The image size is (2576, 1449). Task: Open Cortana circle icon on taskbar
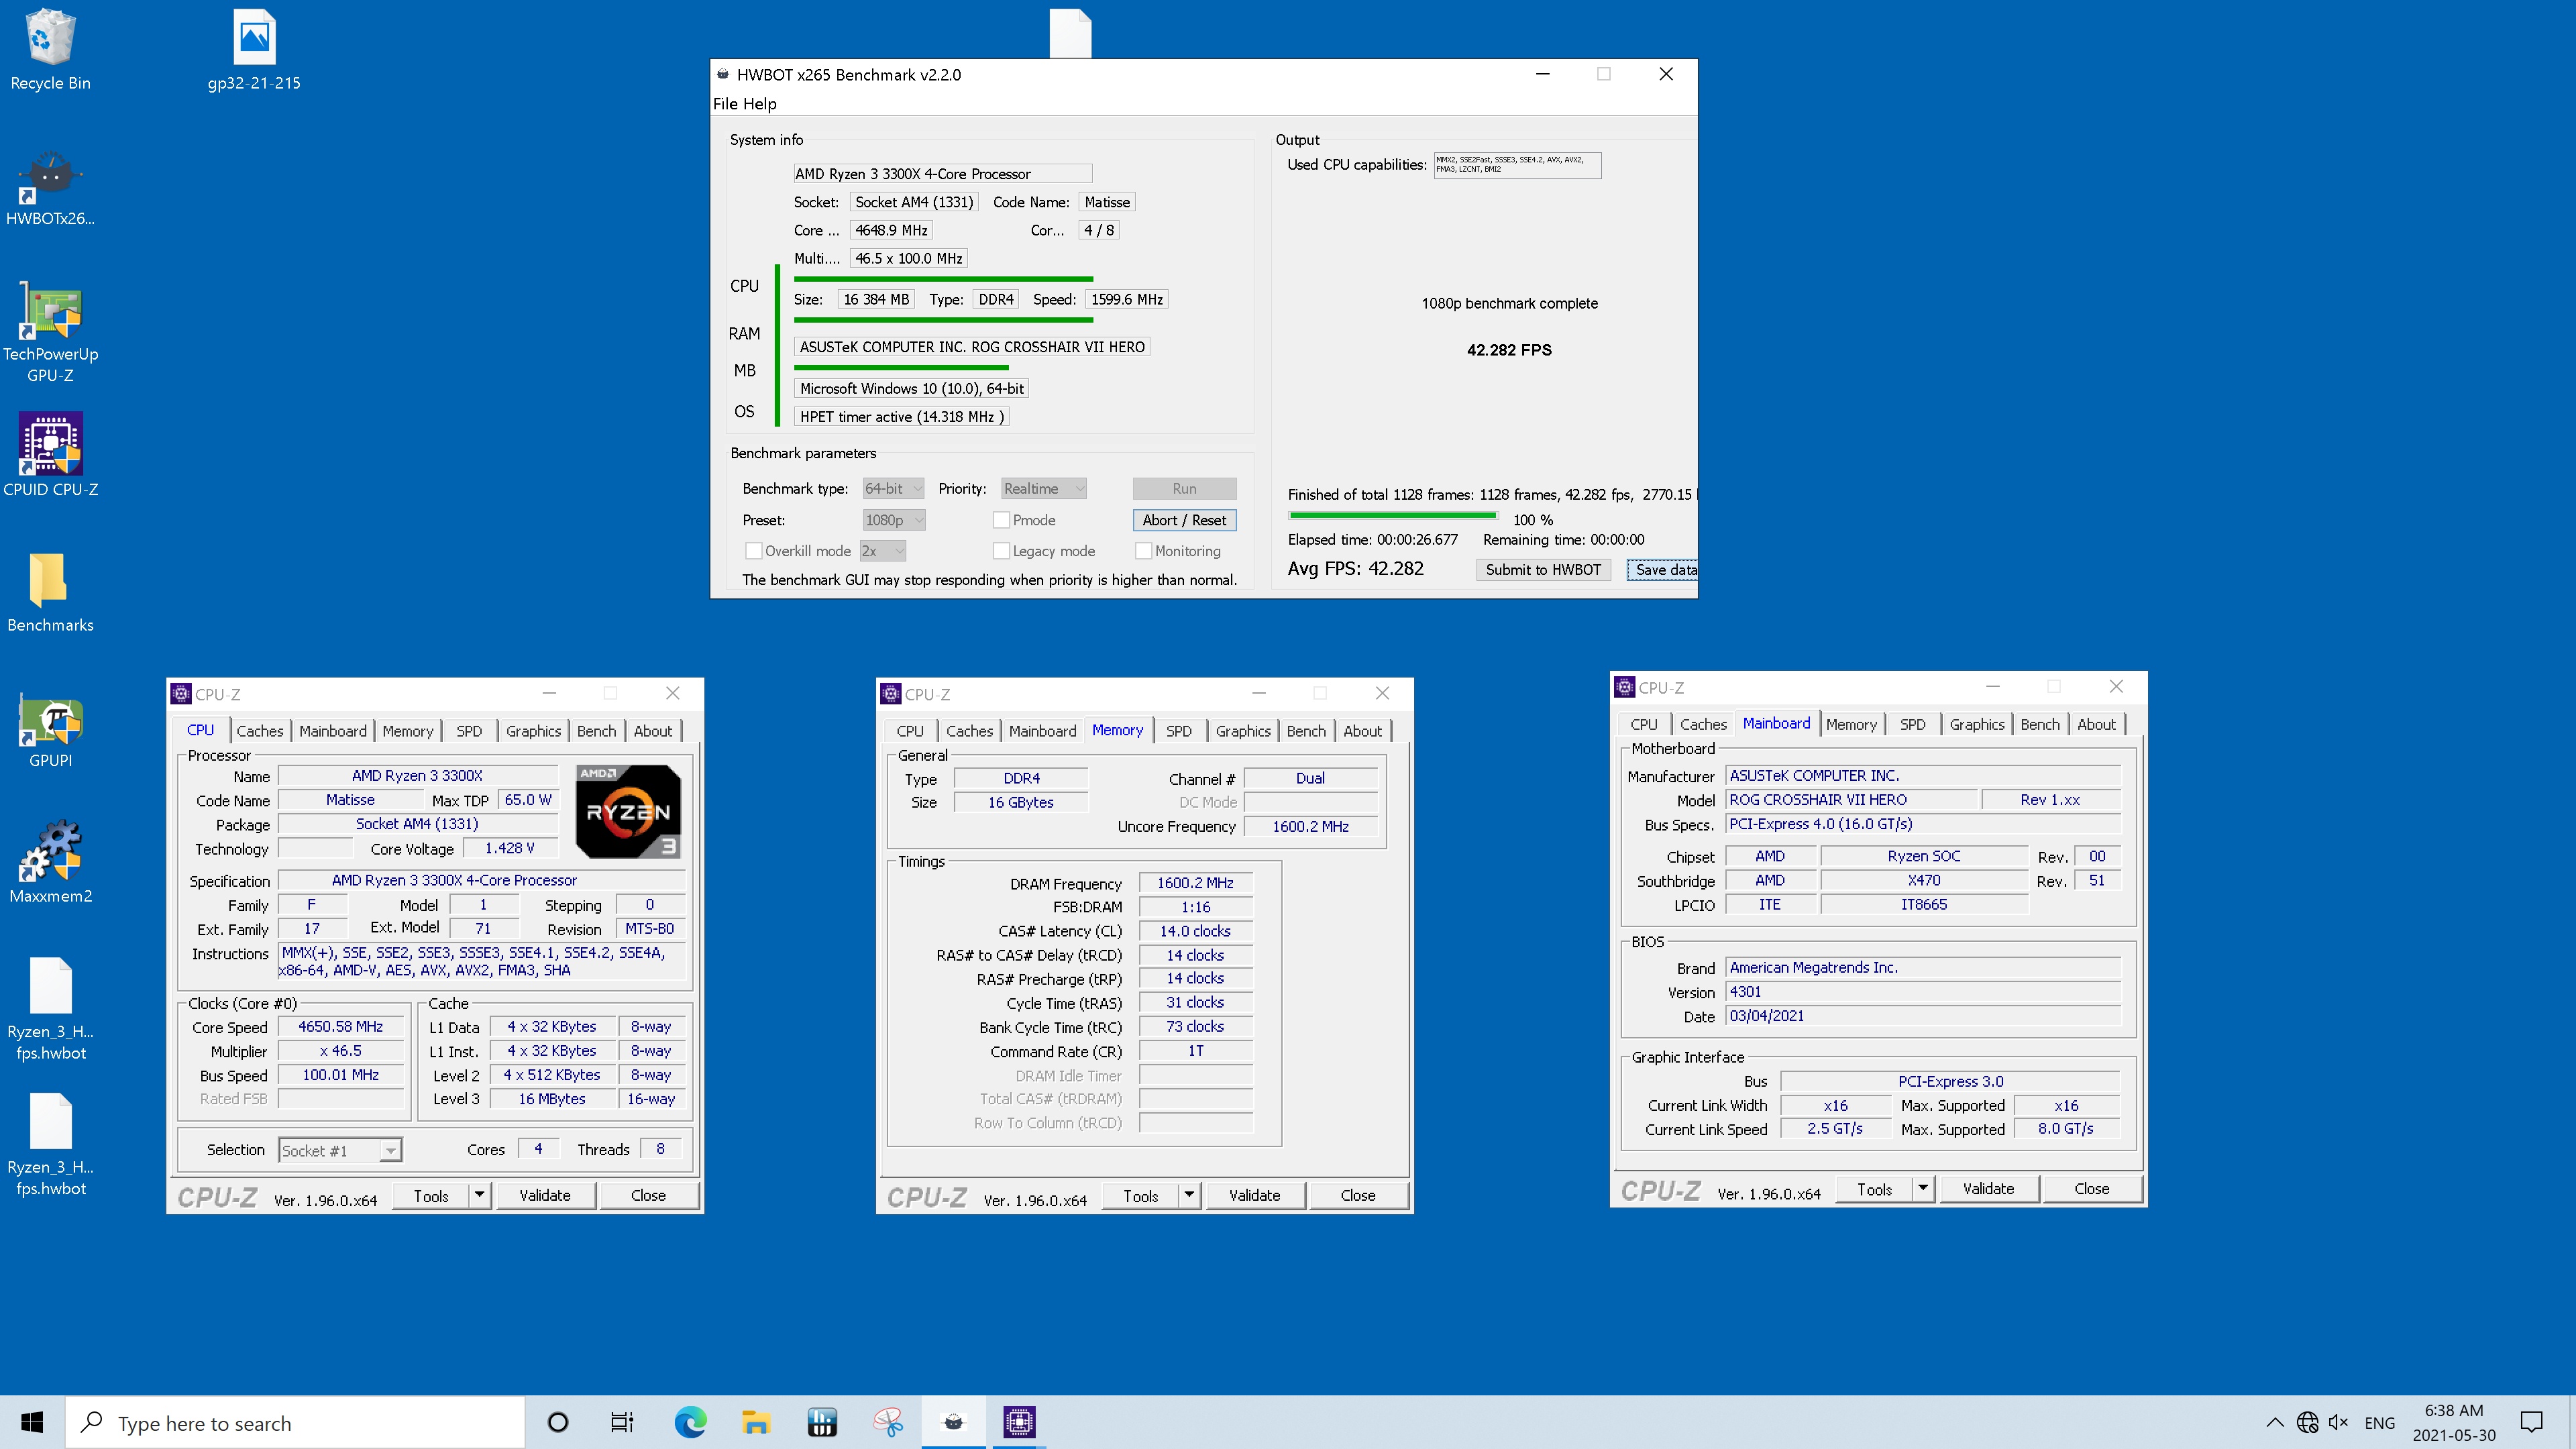click(558, 1422)
